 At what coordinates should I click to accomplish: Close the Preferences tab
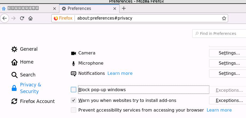point(115,9)
